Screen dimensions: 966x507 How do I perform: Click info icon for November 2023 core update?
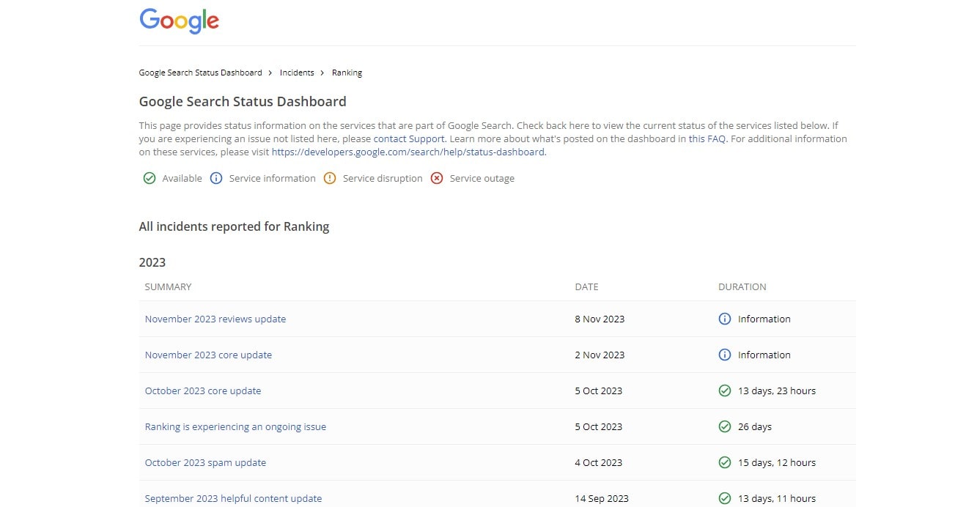[x=725, y=355]
